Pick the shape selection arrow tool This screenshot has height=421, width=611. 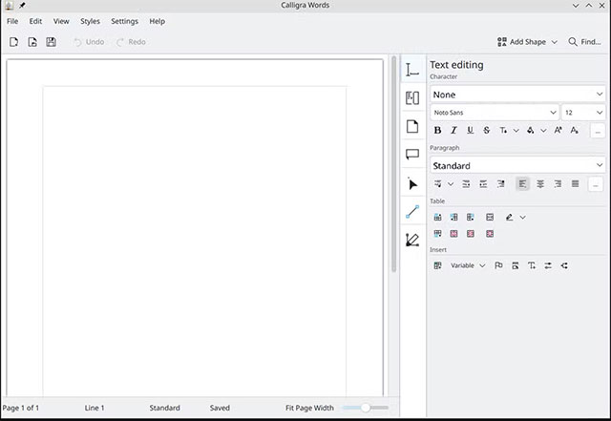(412, 183)
